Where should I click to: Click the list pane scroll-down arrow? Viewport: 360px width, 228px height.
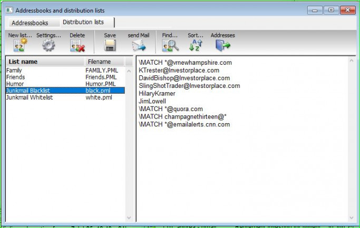[x=129, y=217]
